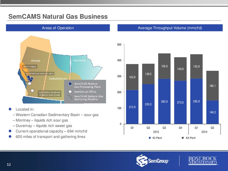Click the 148.2 value in Q2 2014 bar
This screenshot has width=228, height=171.
(x=212, y=112)
